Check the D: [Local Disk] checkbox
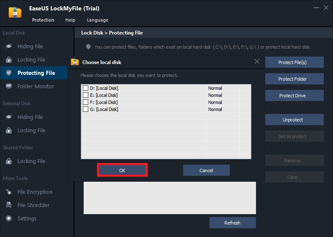Viewport: 333px width, 237px height. (86, 88)
